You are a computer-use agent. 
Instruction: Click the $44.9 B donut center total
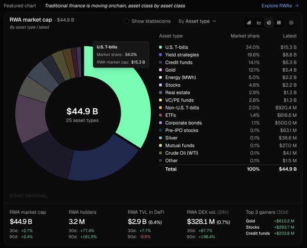tap(82, 111)
